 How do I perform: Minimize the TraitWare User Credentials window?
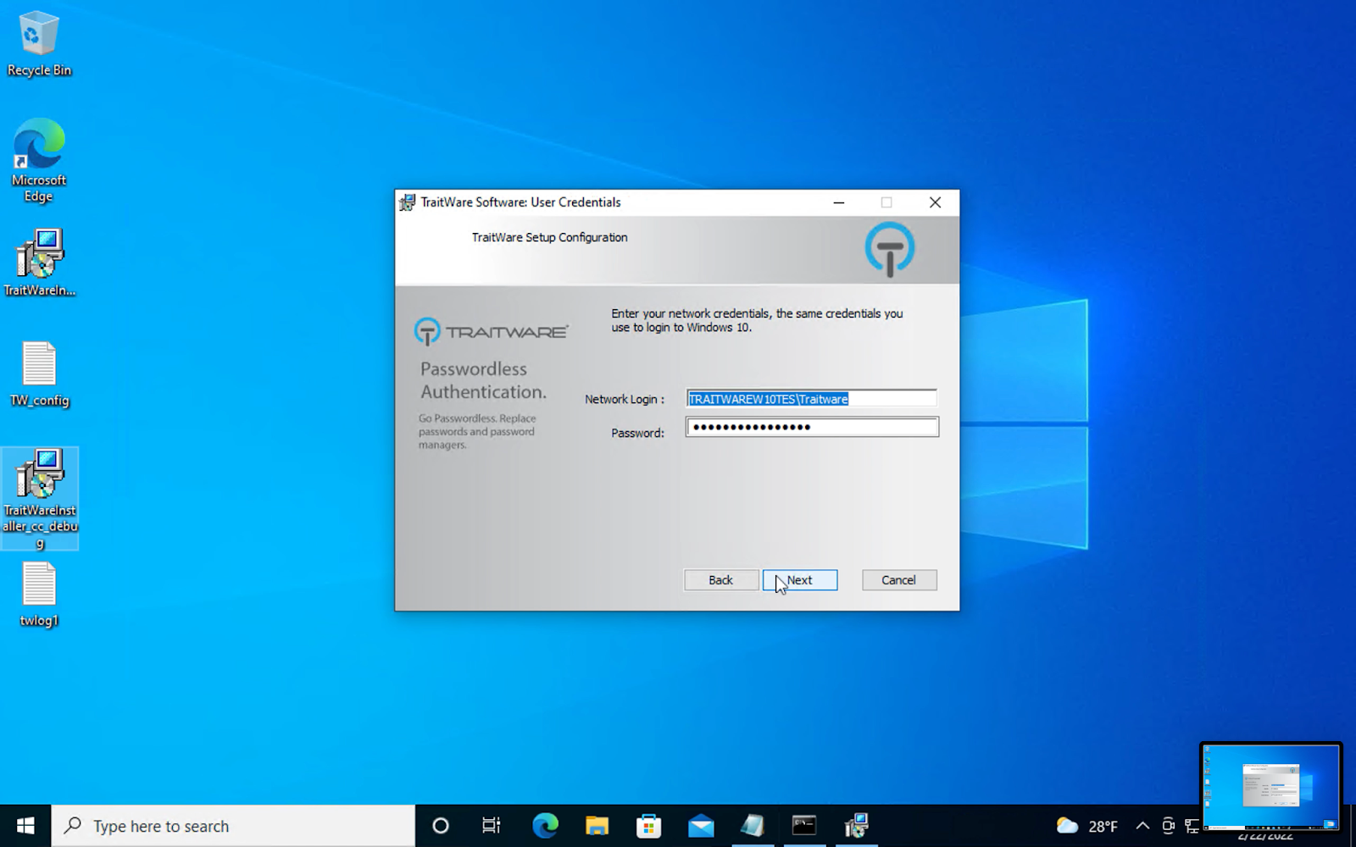pos(839,202)
